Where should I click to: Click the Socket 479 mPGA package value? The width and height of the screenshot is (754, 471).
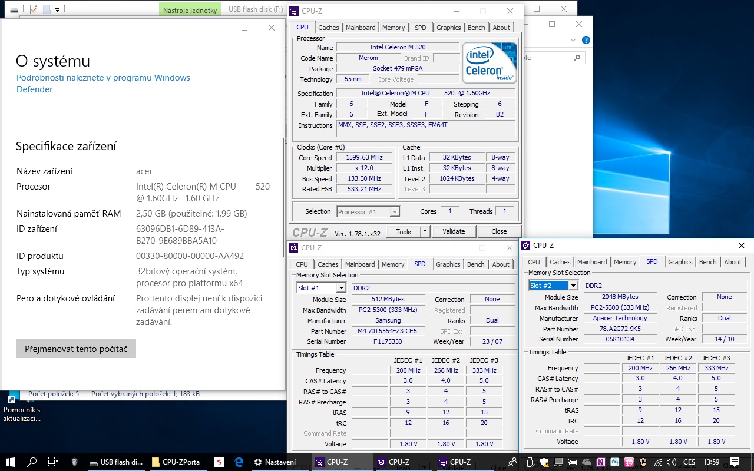pyautogui.click(x=398, y=68)
